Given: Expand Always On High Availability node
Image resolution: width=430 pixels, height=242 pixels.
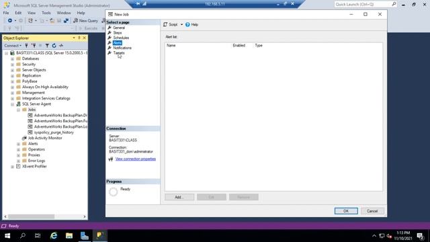Looking at the screenshot, I should point(12,87).
